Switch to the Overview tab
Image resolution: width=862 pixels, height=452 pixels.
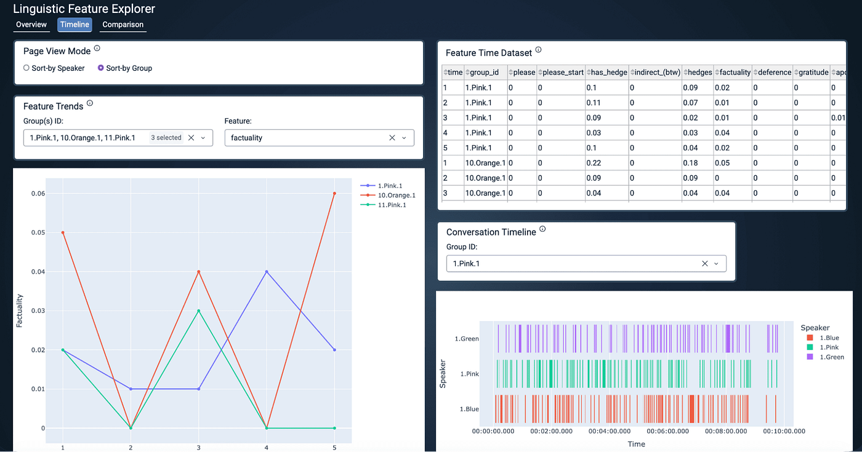31,25
